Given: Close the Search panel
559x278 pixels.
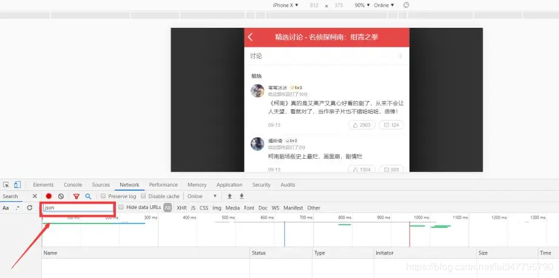Looking at the screenshot, I should (35, 196).
